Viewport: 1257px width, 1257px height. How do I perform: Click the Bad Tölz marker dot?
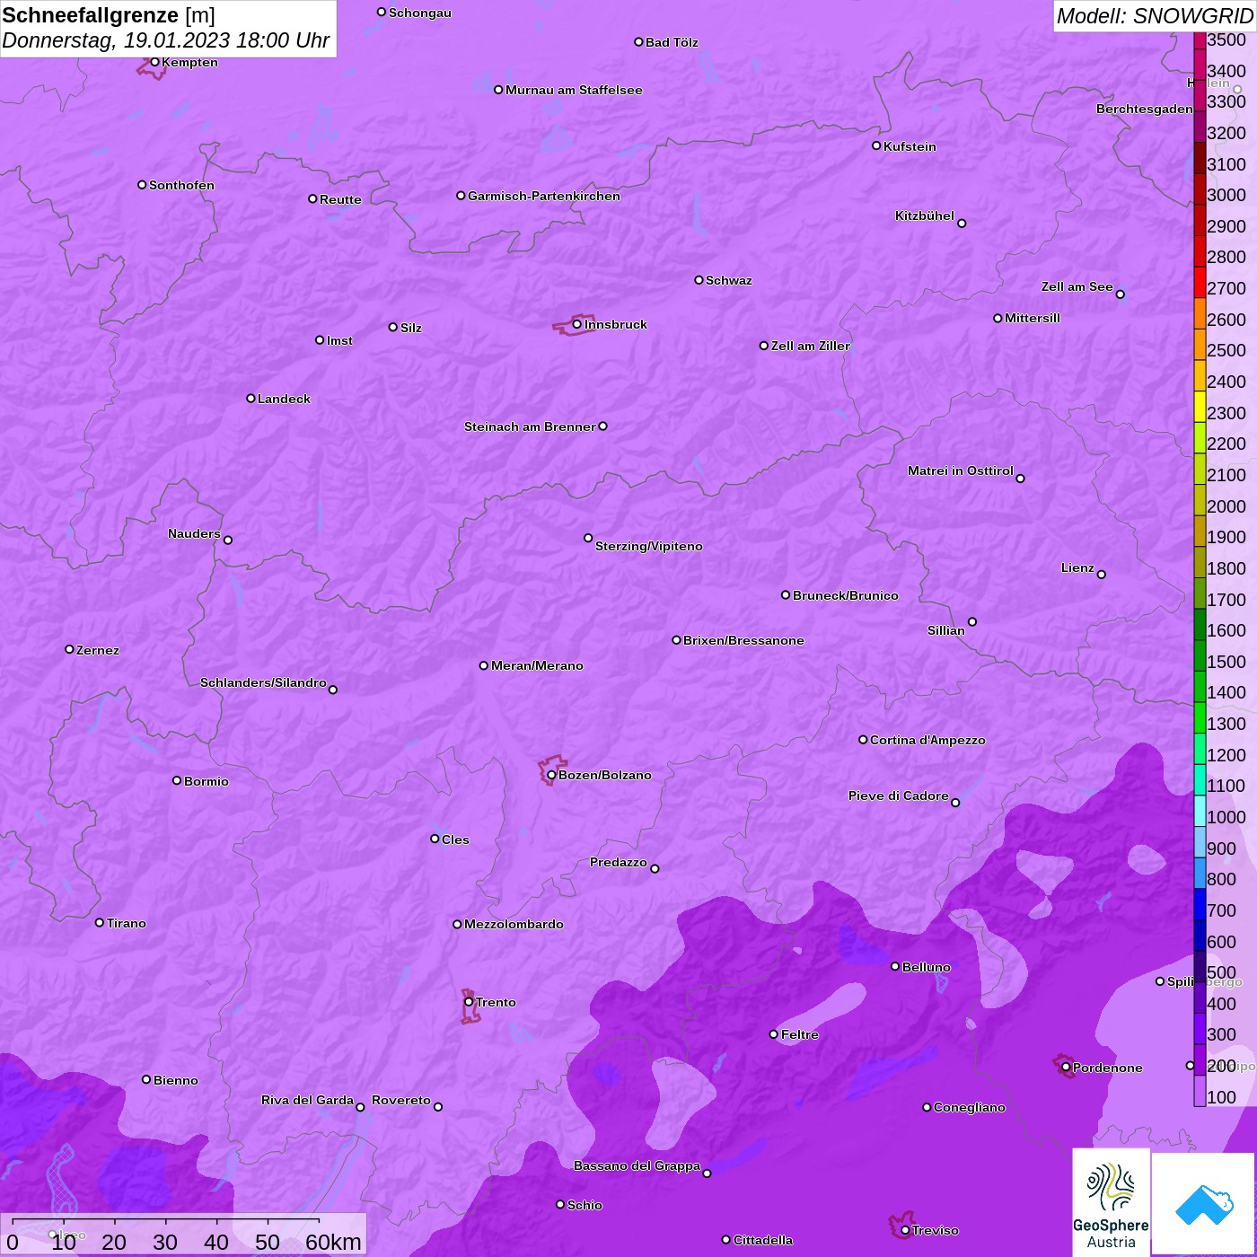click(x=638, y=42)
